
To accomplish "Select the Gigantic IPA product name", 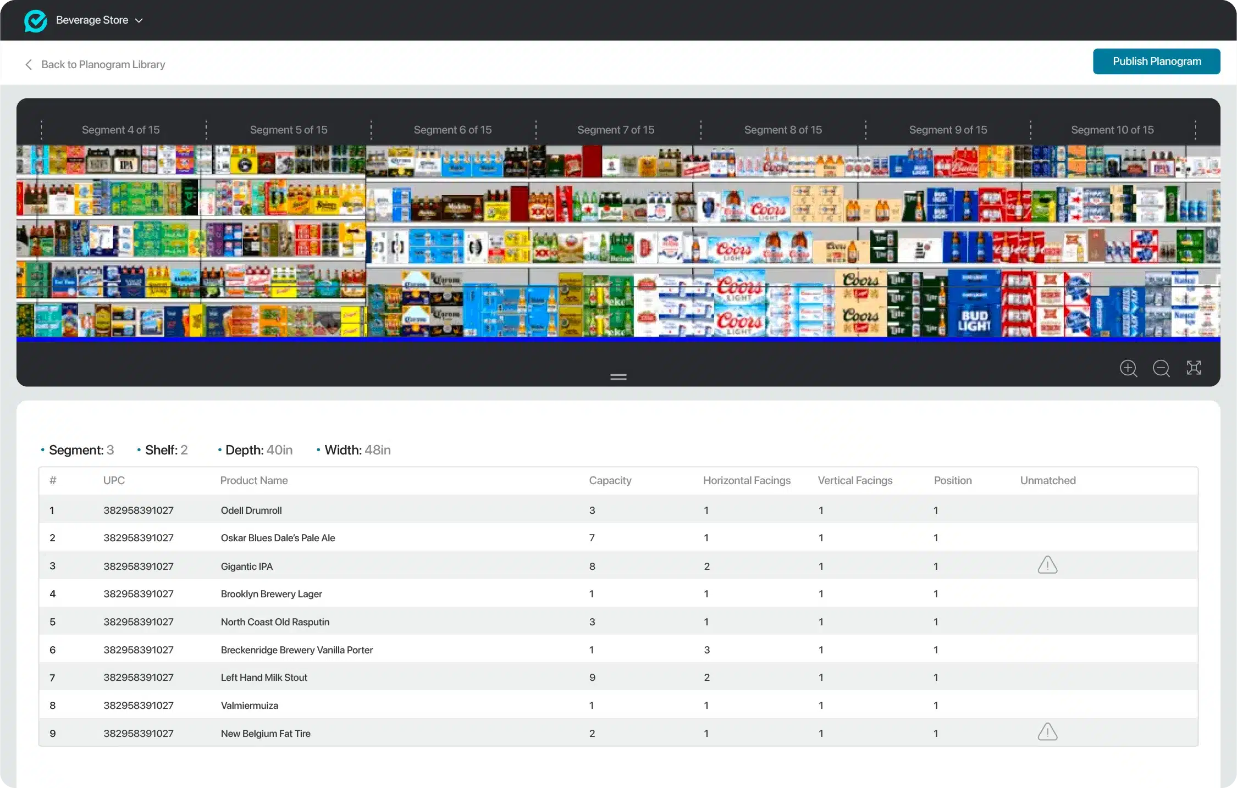I will pyautogui.click(x=247, y=566).
